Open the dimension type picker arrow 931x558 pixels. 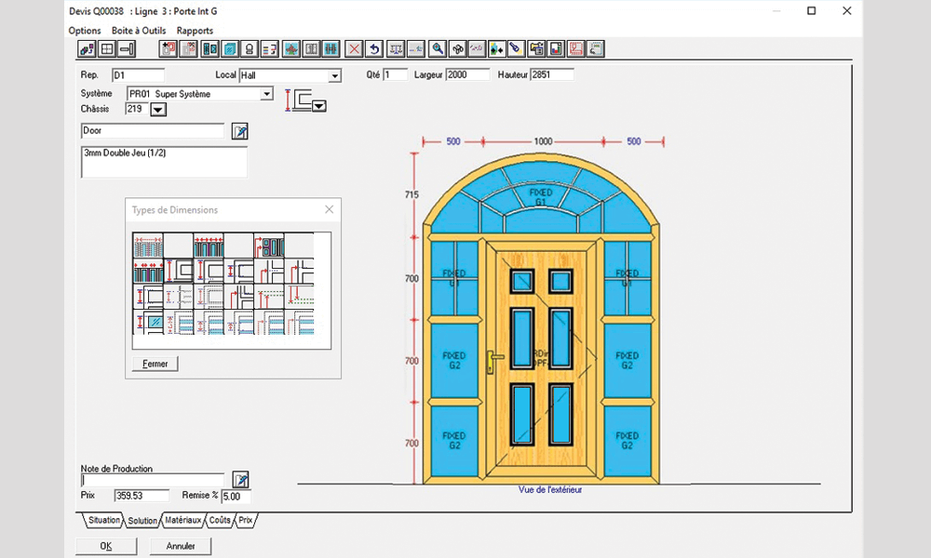(319, 106)
